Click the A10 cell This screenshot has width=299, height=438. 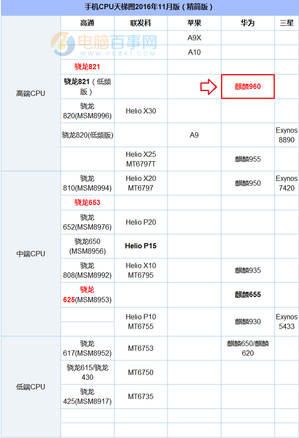tap(194, 52)
